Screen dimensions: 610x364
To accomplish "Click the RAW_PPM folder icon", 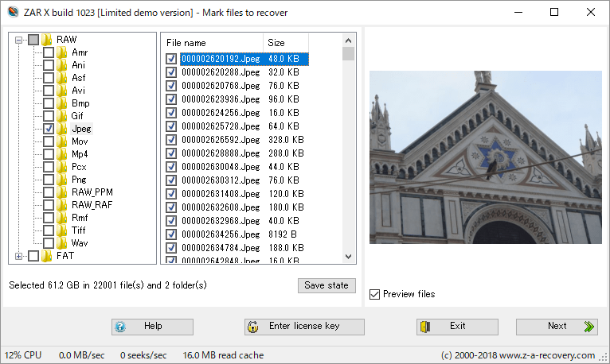I will tap(62, 192).
